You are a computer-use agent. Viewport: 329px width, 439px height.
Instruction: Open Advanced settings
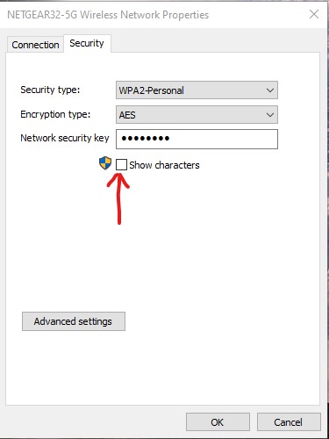(74, 321)
